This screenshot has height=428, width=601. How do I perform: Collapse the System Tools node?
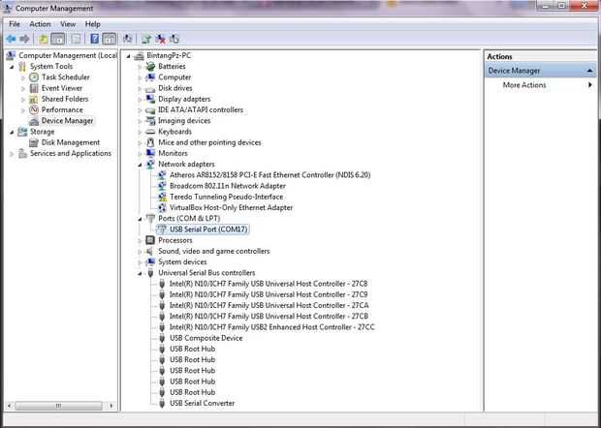12,67
